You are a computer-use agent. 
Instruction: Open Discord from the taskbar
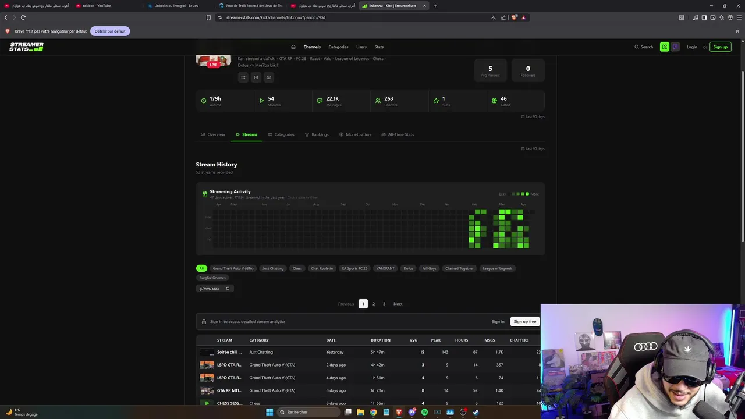(412, 412)
